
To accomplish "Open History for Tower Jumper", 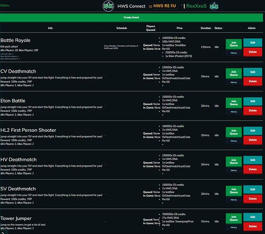I will [x=234, y=227].
